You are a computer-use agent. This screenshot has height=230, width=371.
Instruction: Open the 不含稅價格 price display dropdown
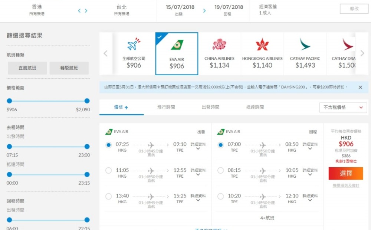click(x=343, y=108)
